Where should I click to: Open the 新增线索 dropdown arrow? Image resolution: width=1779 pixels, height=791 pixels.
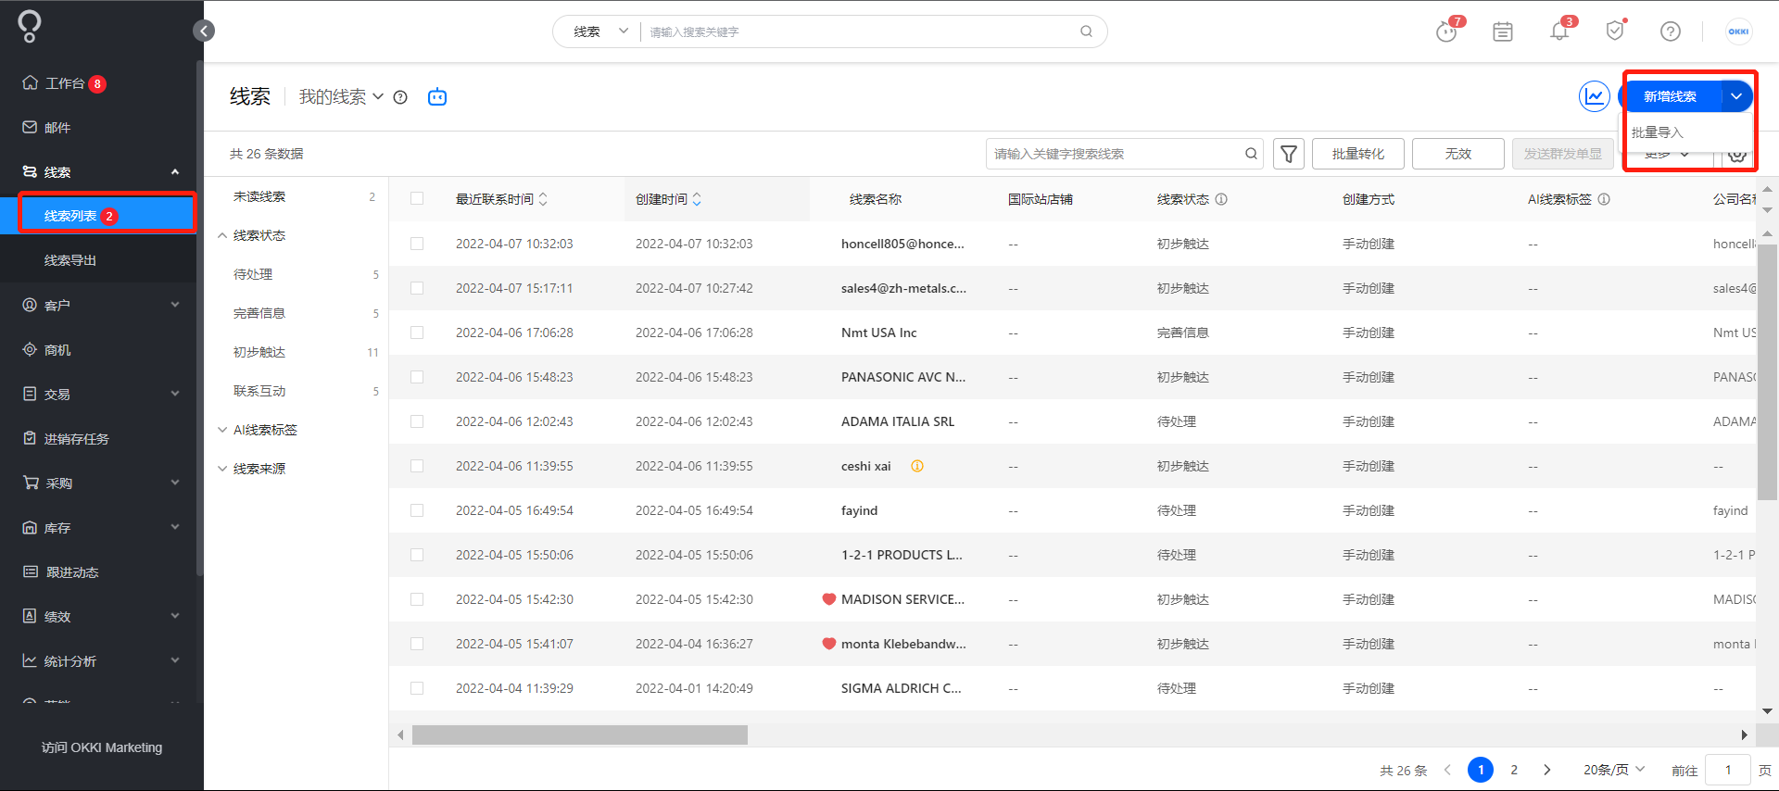[1736, 96]
